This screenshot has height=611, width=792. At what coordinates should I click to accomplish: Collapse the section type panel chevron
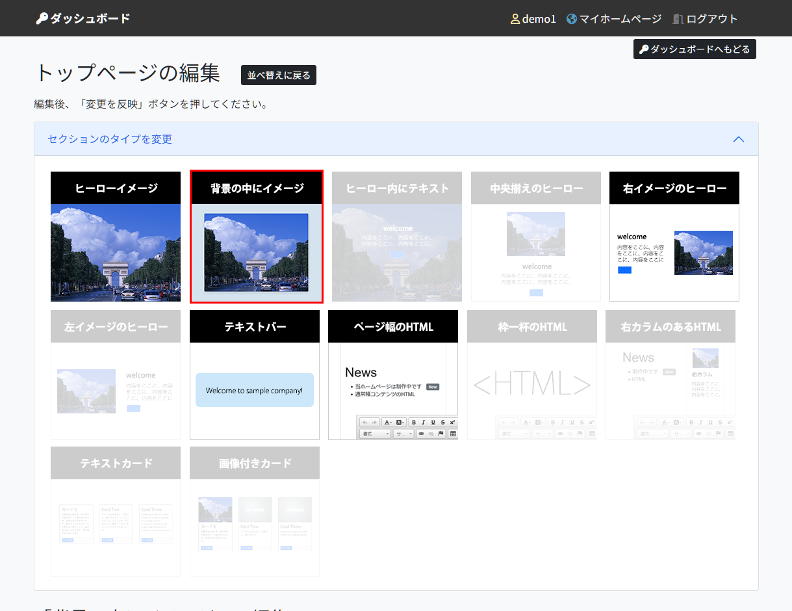(x=738, y=139)
